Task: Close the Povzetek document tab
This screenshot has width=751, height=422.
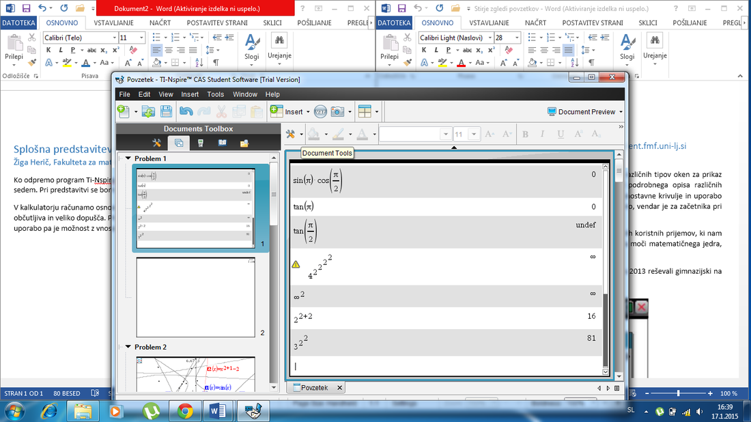Action: pos(339,387)
